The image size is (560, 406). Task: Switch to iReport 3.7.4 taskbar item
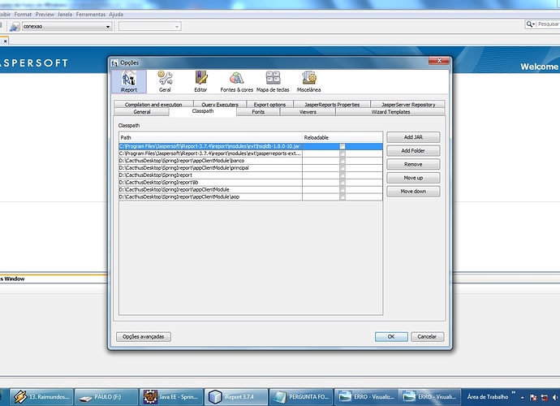(x=238, y=397)
